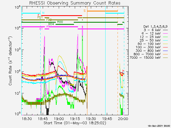
Task: Click the x-axis tick label '20:00'
Action: (x=123, y=119)
